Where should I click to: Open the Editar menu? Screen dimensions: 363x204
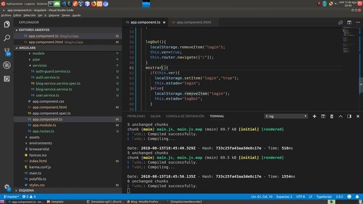(17, 15)
